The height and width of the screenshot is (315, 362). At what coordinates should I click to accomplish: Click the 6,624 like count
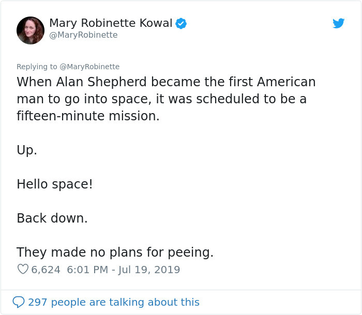46,270
